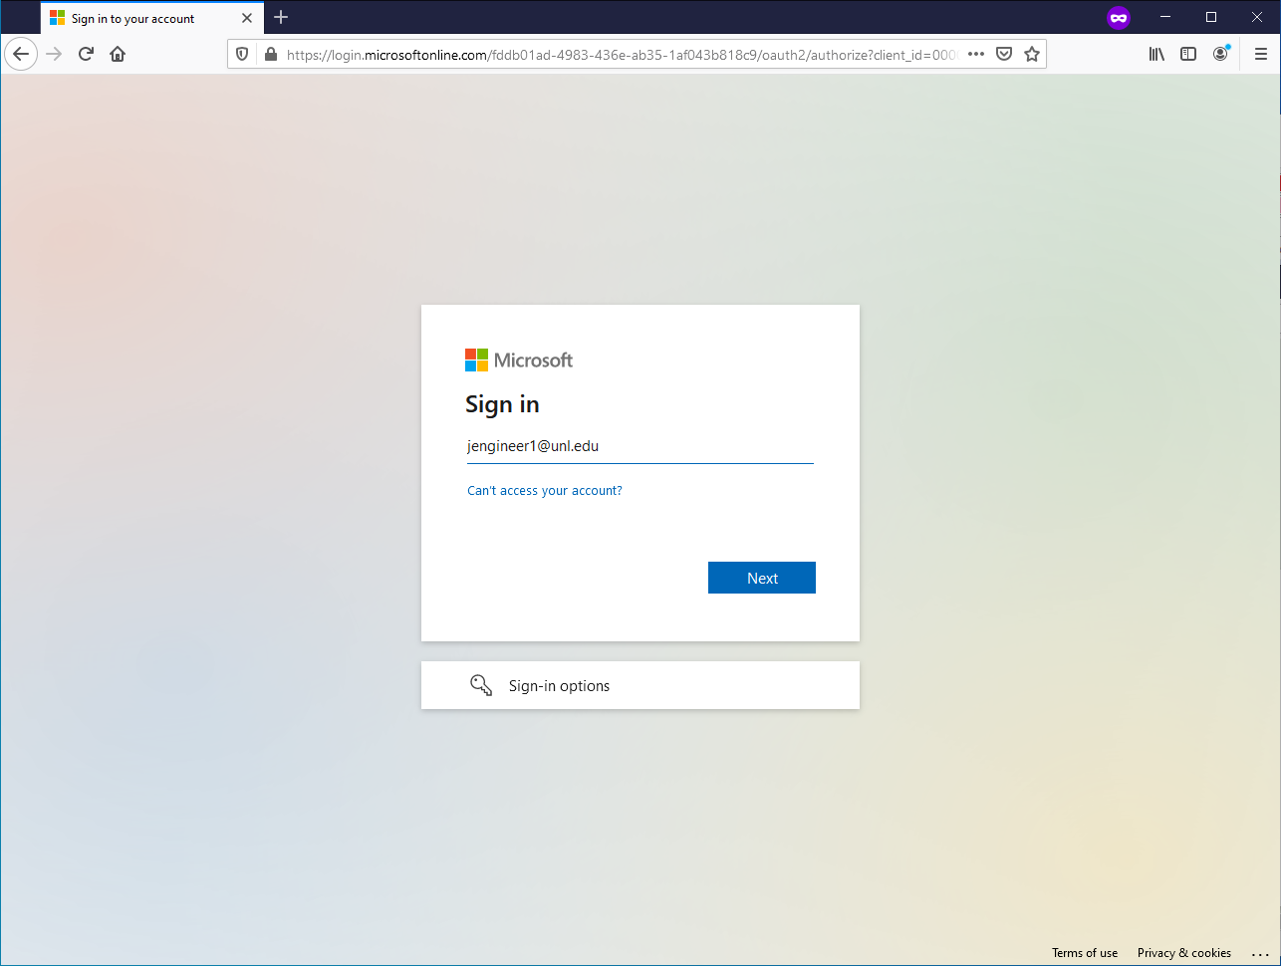
Task: Reload the current page
Action: pyautogui.click(x=86, y=54)
